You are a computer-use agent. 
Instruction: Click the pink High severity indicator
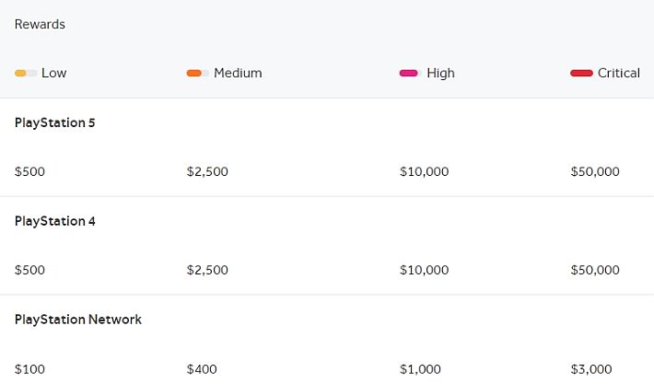[x=411, y=74]
